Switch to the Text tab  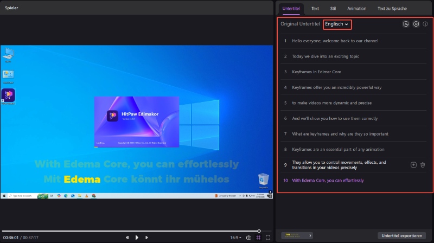pyautogui.click(x=315, y=9)
